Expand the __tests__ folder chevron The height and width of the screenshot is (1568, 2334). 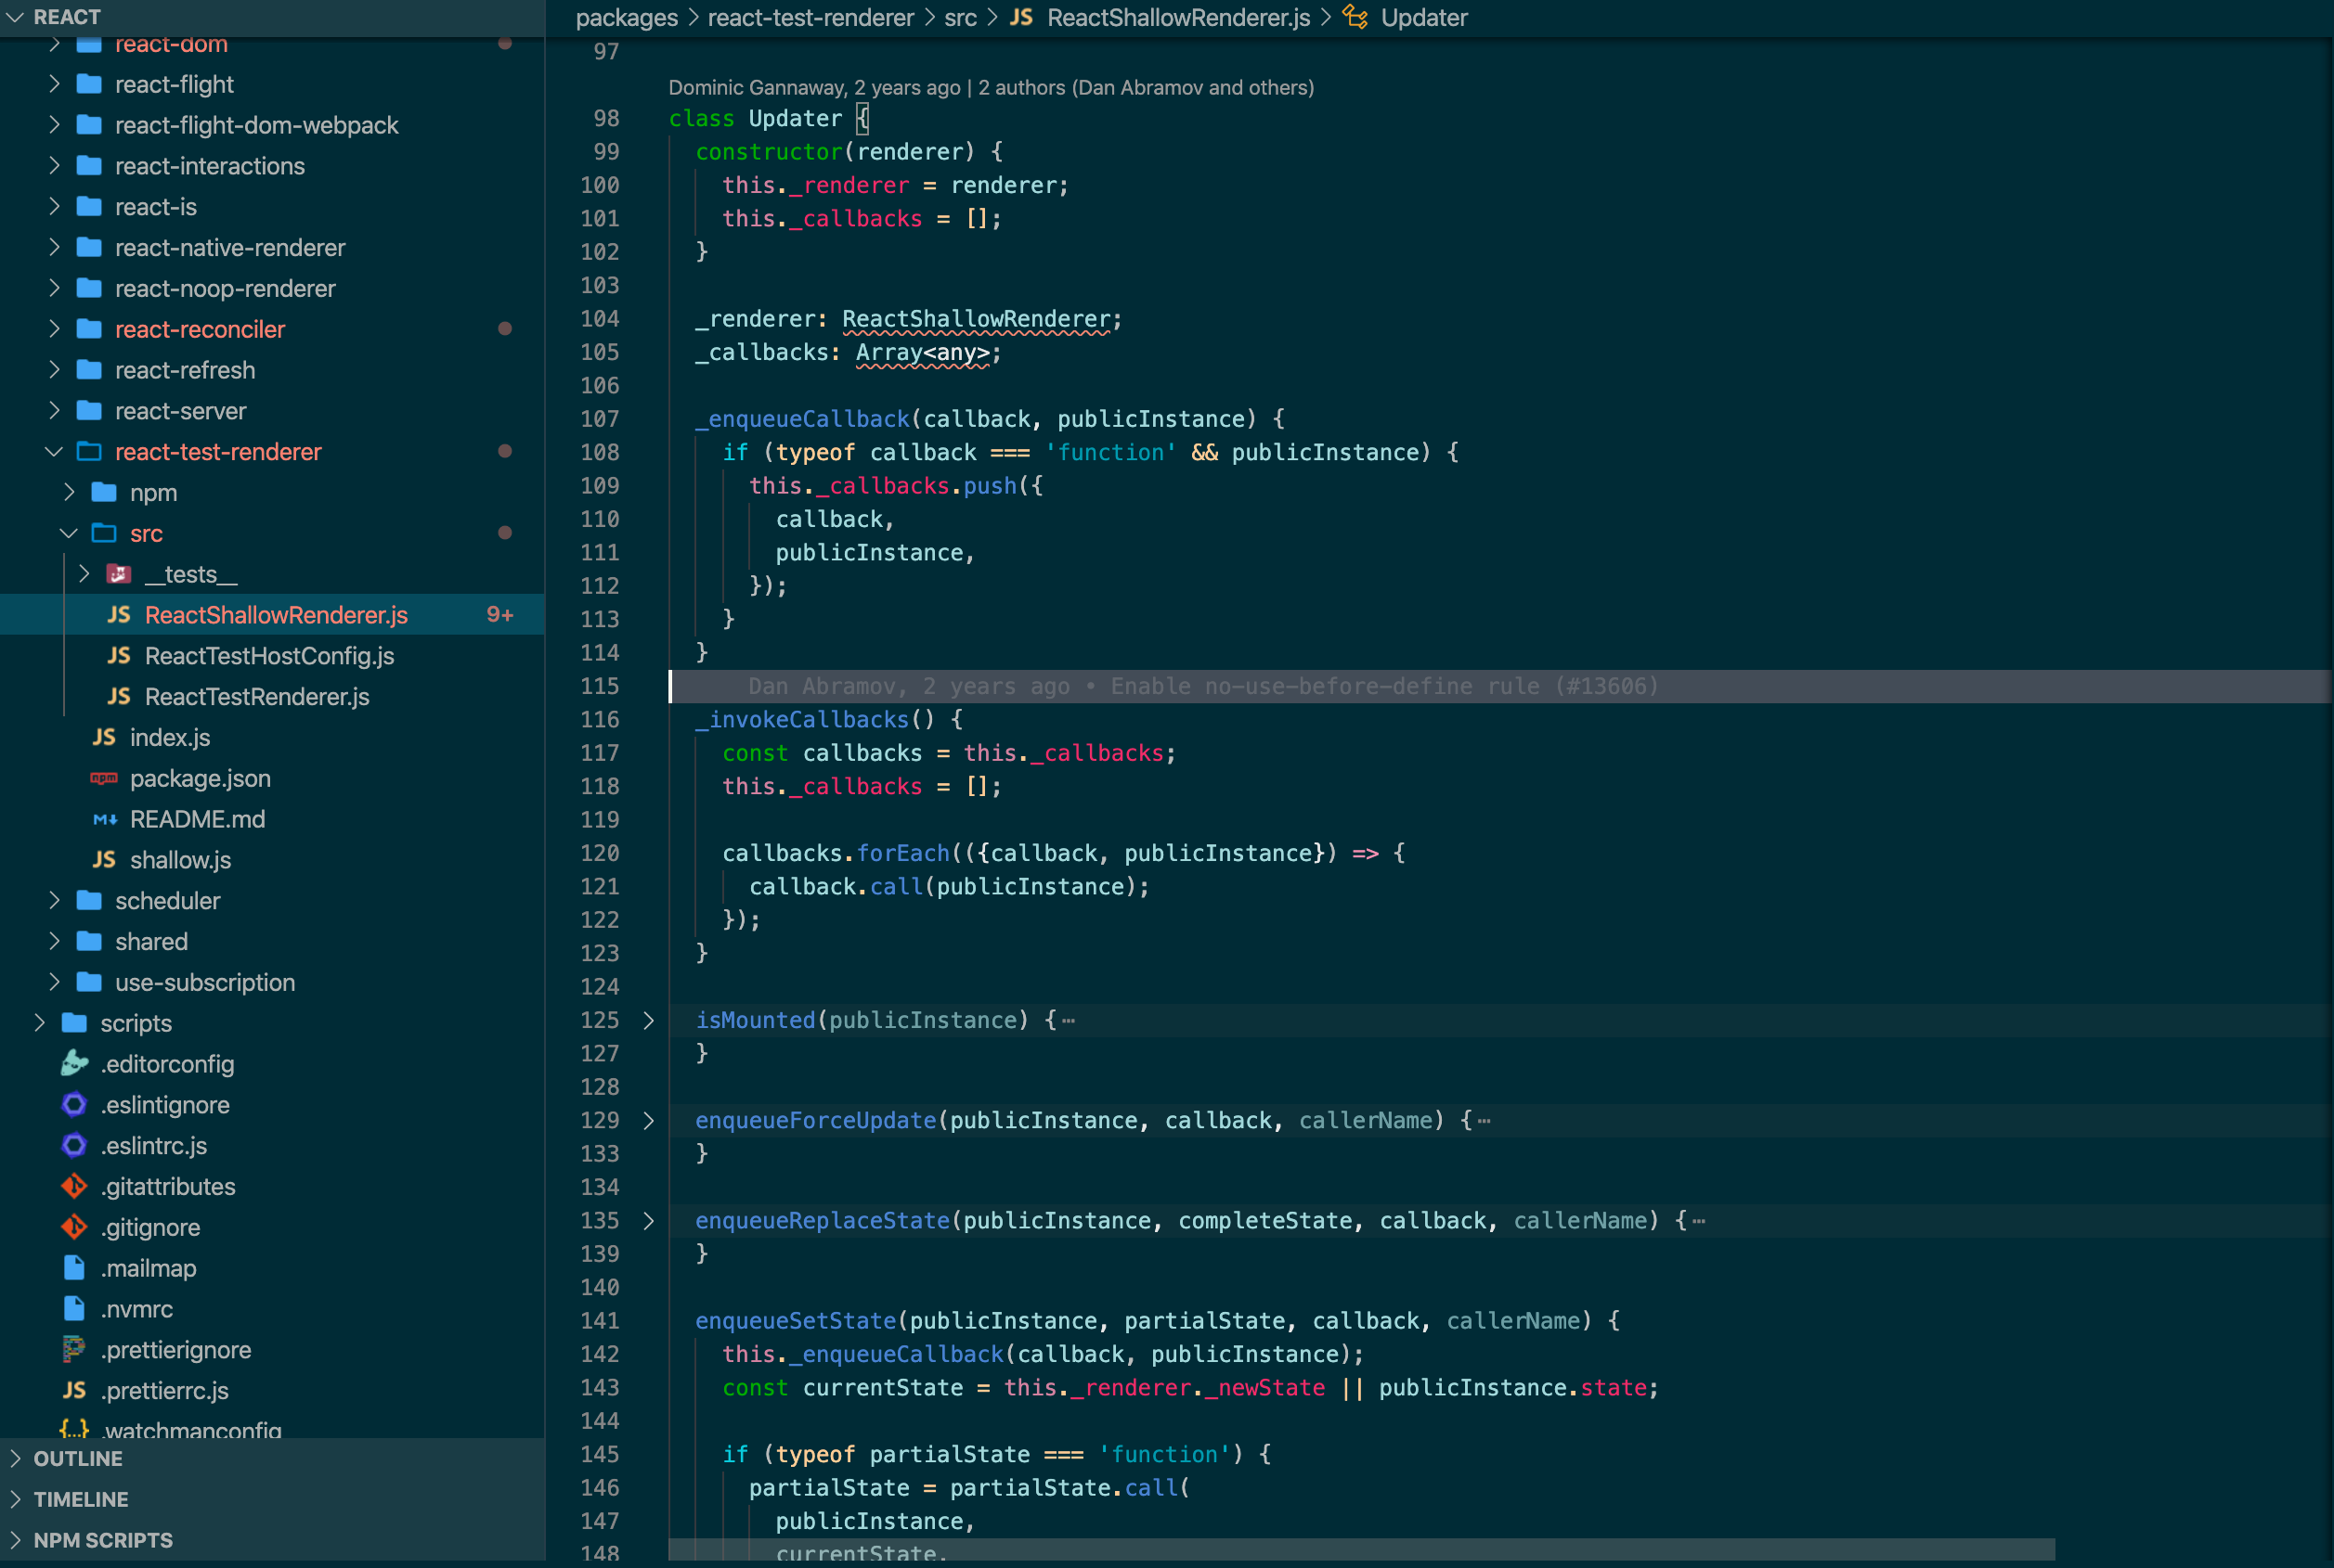84,574
